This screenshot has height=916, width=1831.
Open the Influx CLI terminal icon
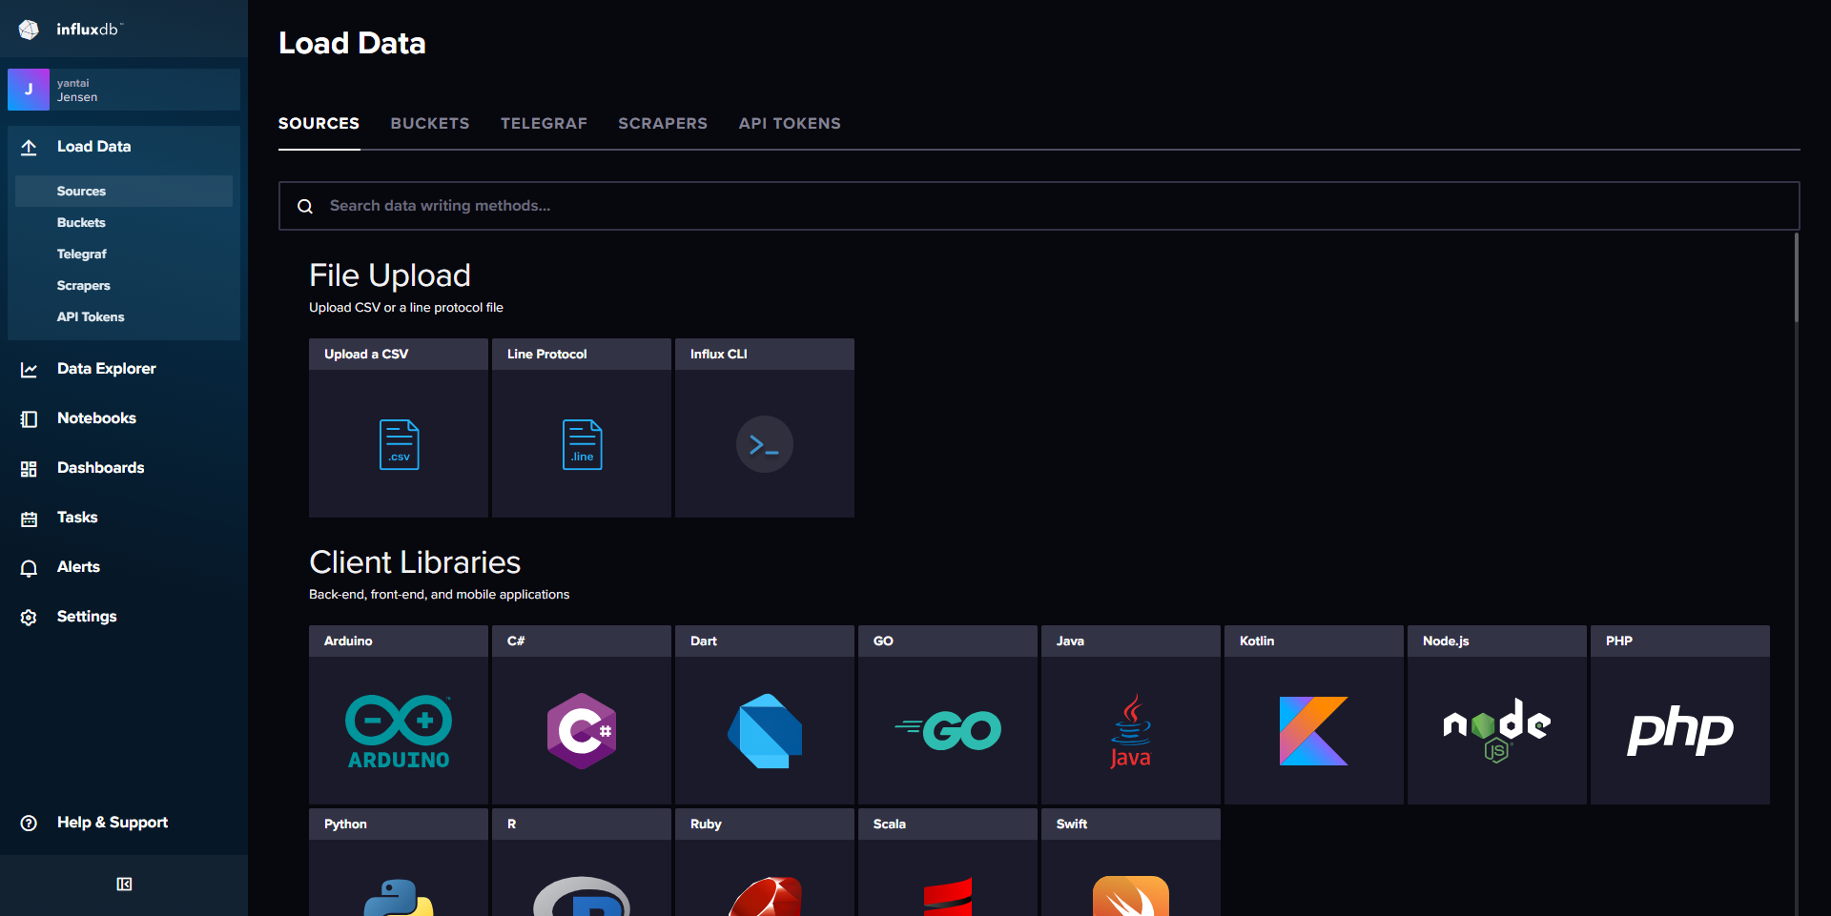(765, 444)
